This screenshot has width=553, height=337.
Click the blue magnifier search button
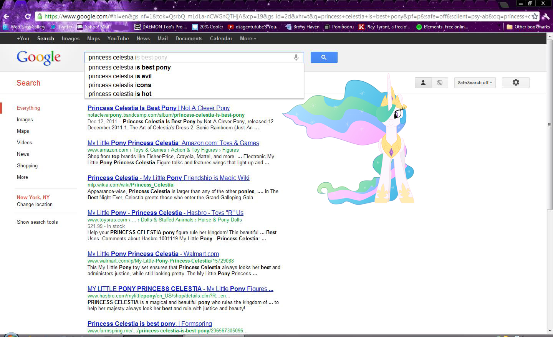[324, 58]
